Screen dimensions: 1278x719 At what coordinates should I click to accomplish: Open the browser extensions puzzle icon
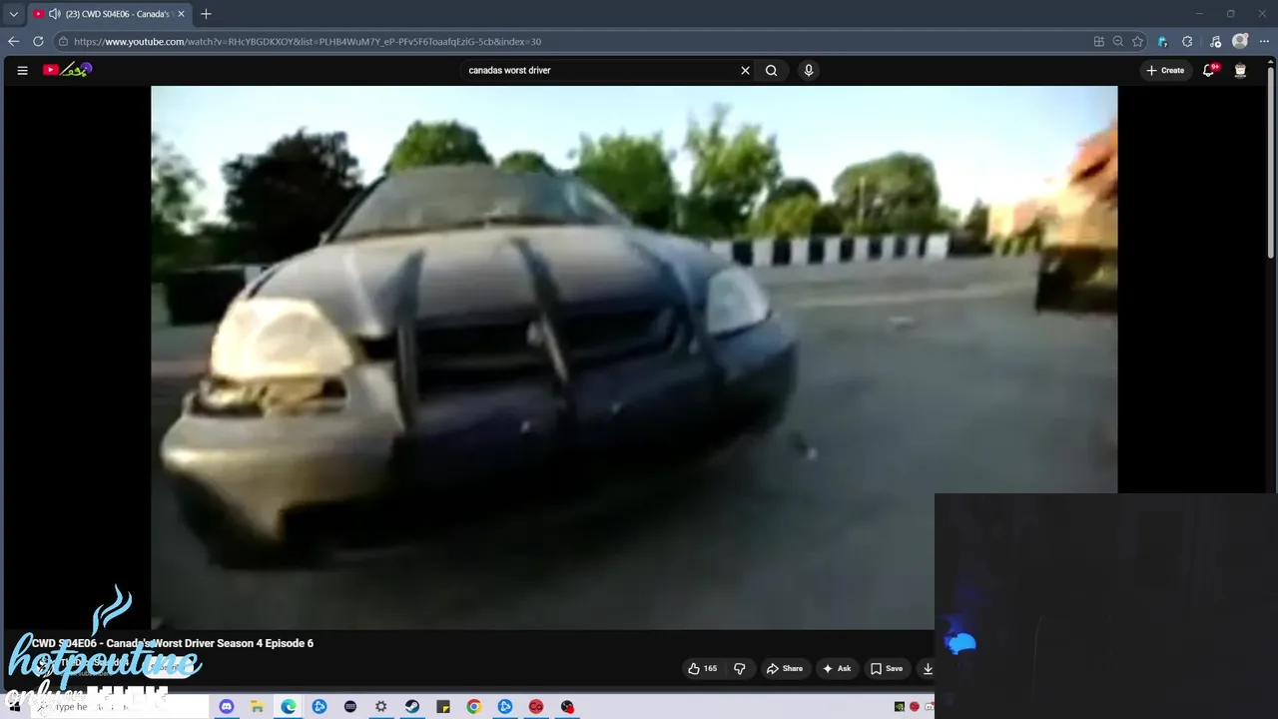click(x=1187, y=41)
